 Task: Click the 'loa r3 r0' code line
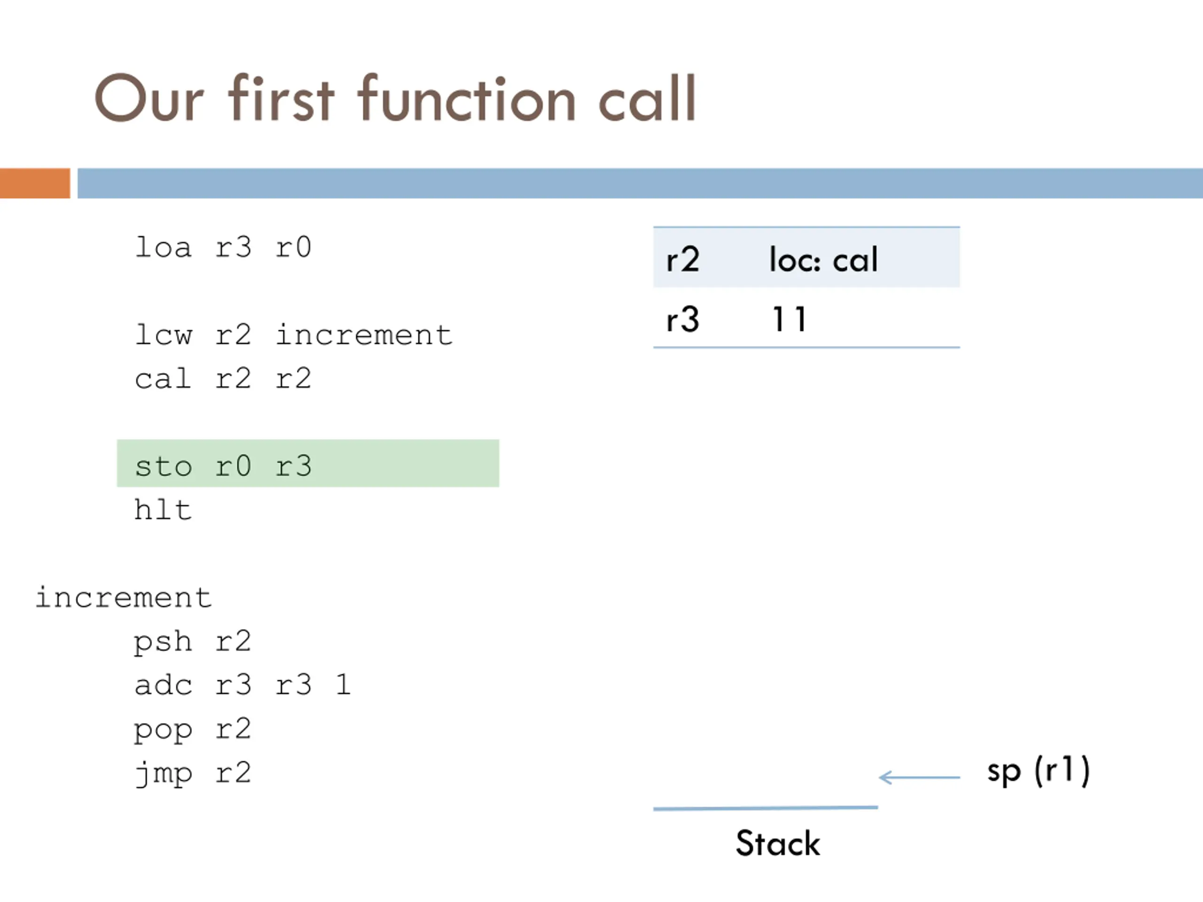(x=223, y=248)
